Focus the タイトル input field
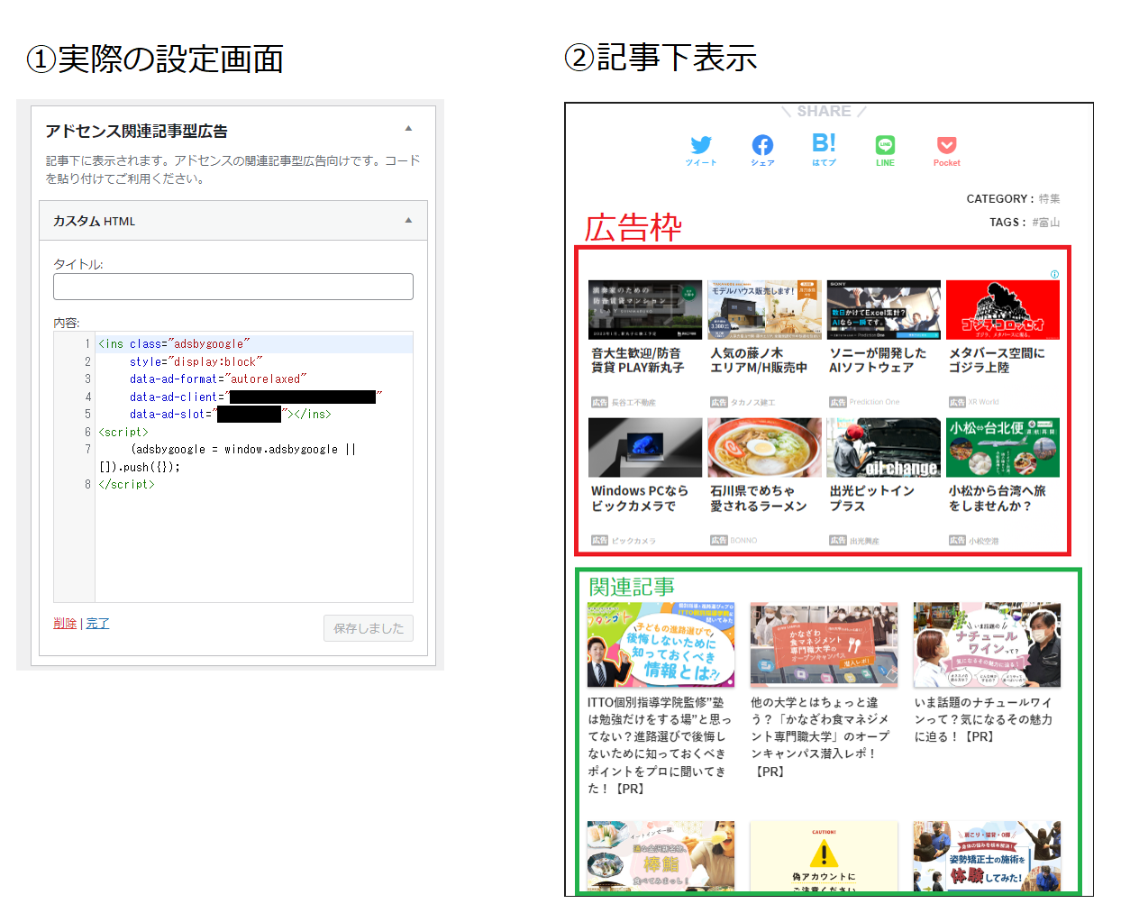Viewport: 1139px width, 922px height. coord(233,287)
